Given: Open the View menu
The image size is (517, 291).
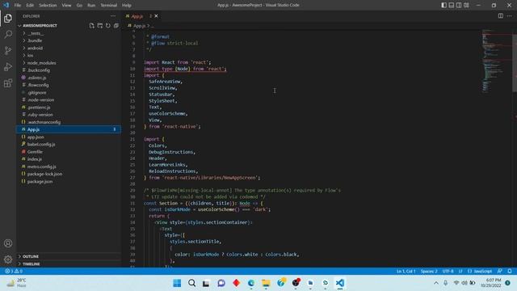Looking at the screenshot, I should point(66,6).
